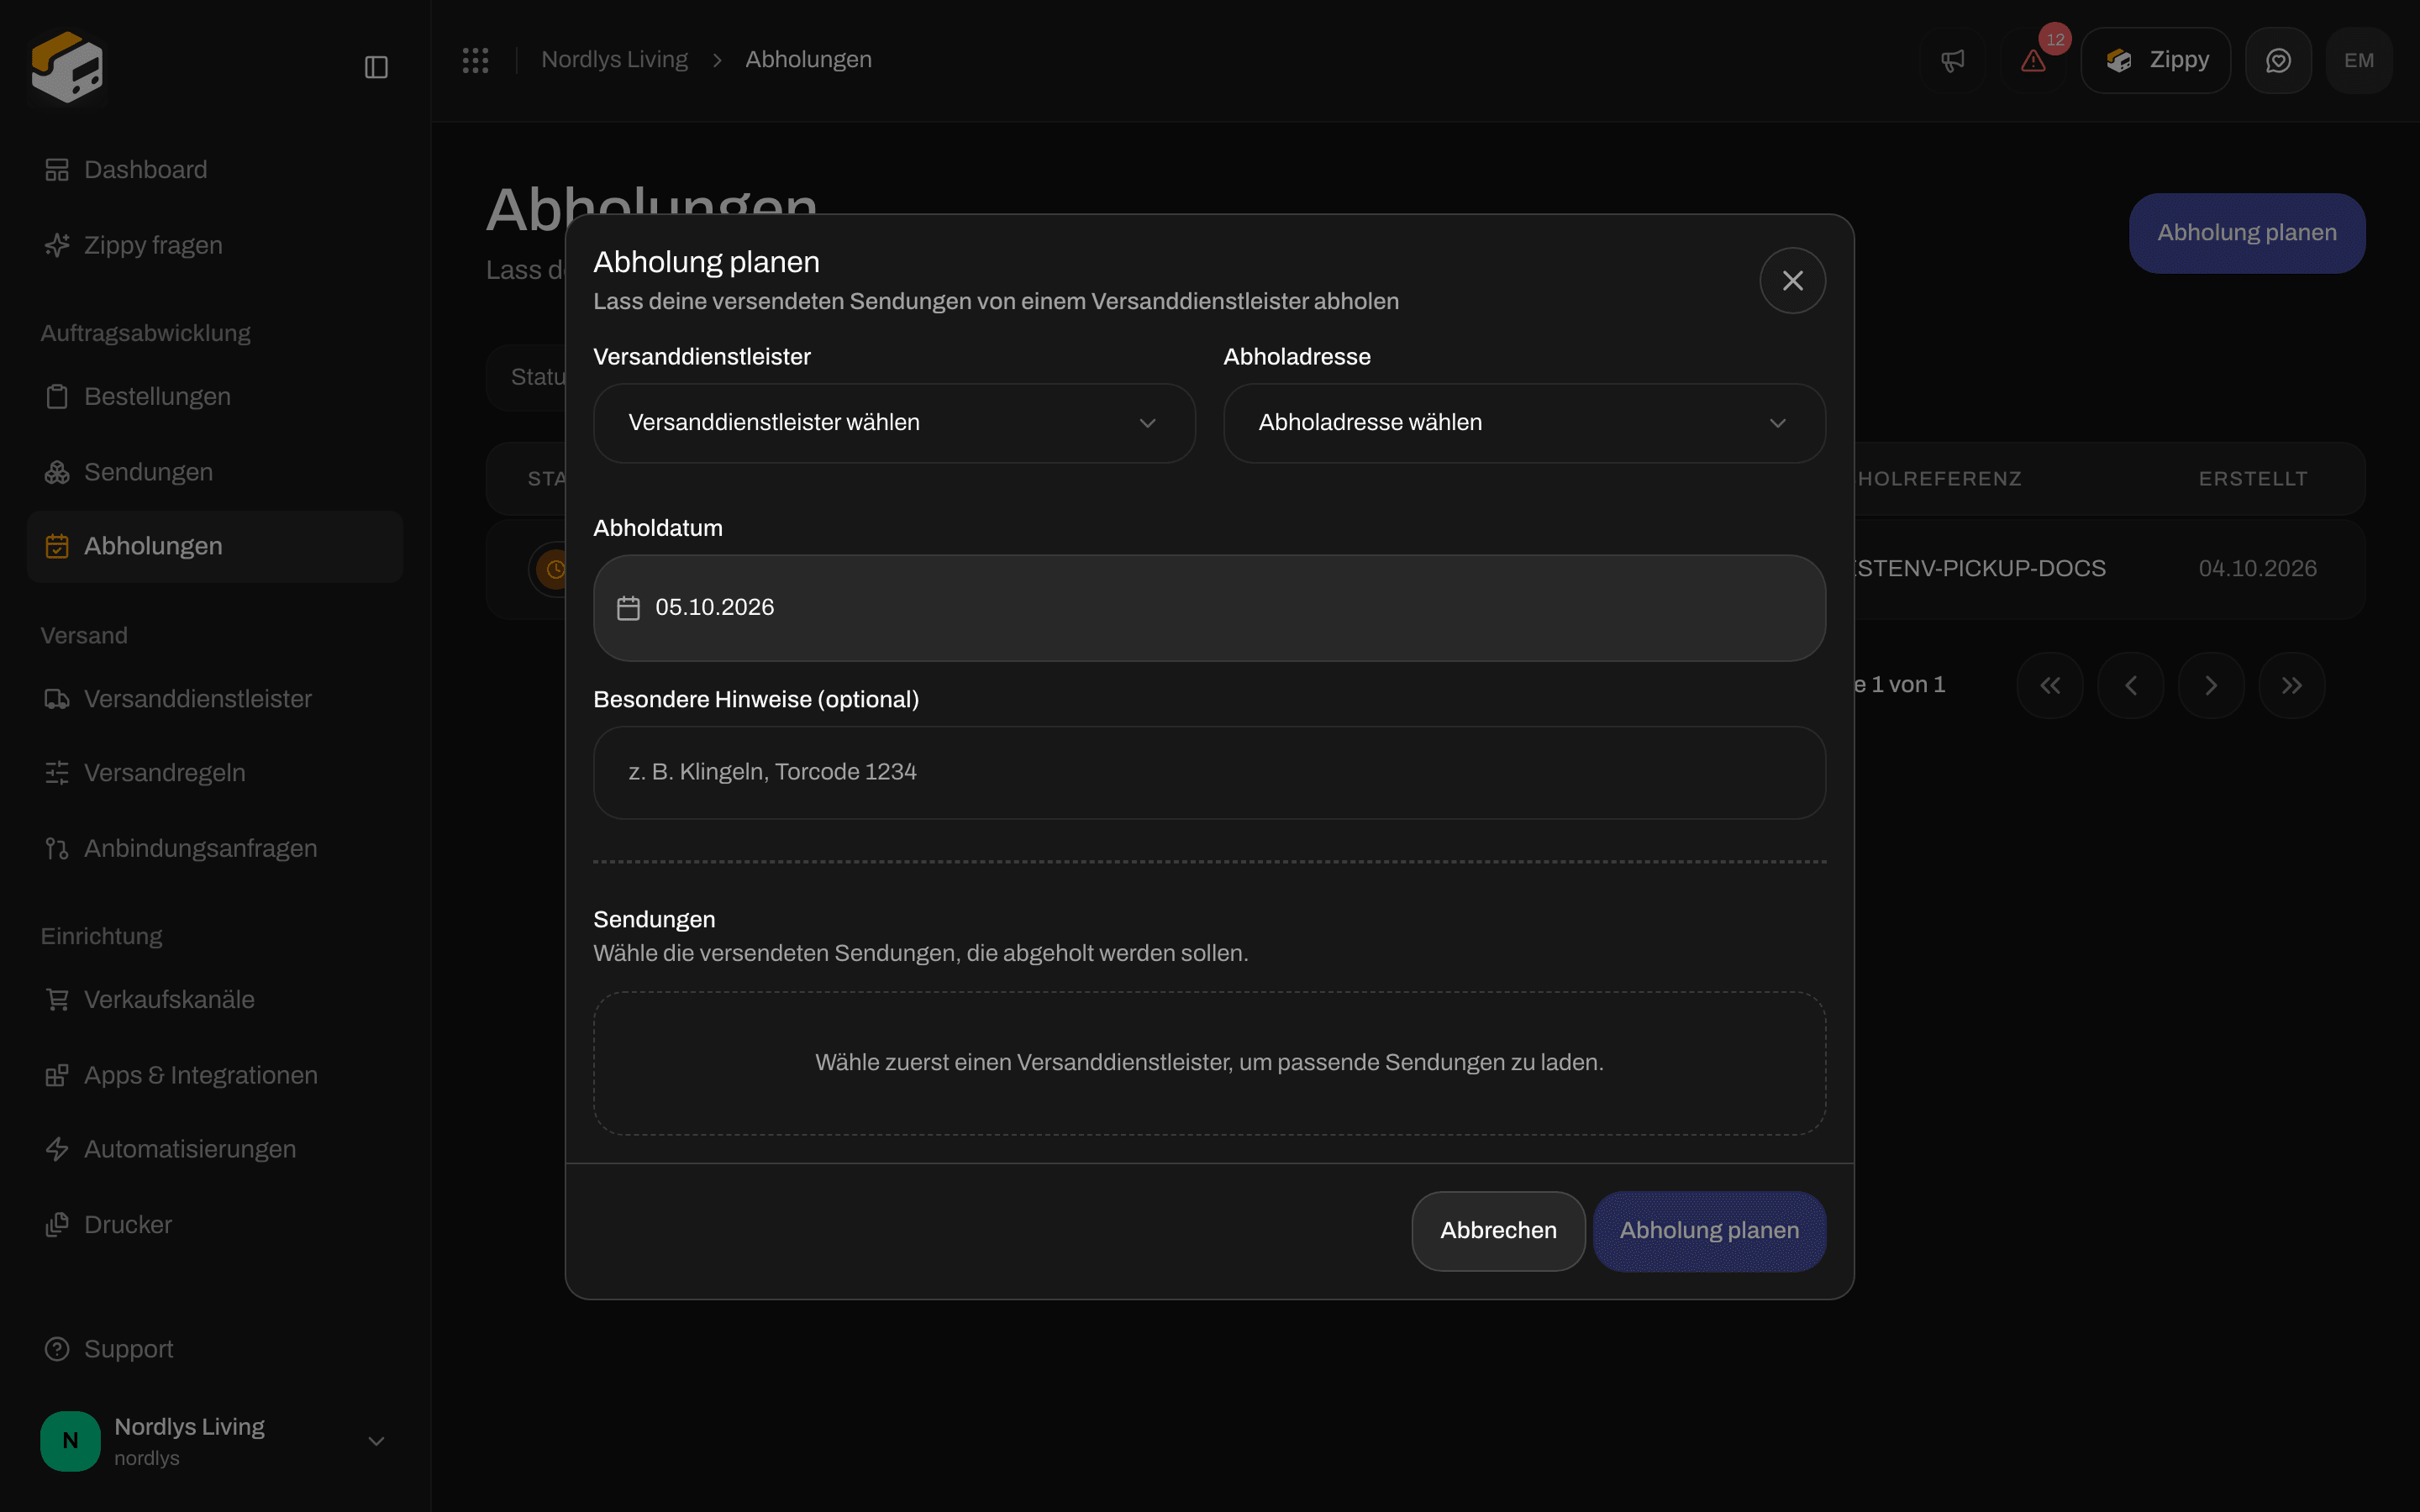This screenshot has width=2420, height=1512.
Task: Go to last page double-arrow icon
Action: pos(2292,685)
